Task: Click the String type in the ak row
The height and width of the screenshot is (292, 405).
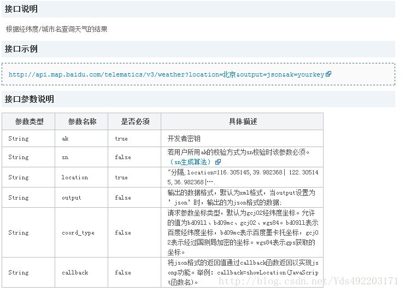Action: 19,138
